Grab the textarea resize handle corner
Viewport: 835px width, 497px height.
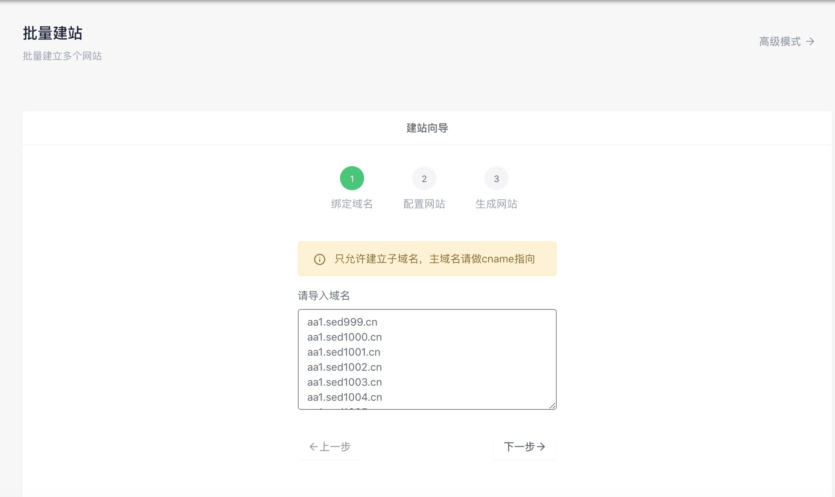pyautogui.click(x=552, y=405)
